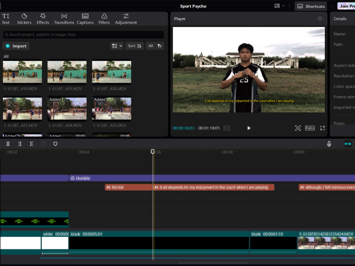The image size is (355, 266).
Task: Select the 'it all depends' caption clip
Action: click(214, 187)
